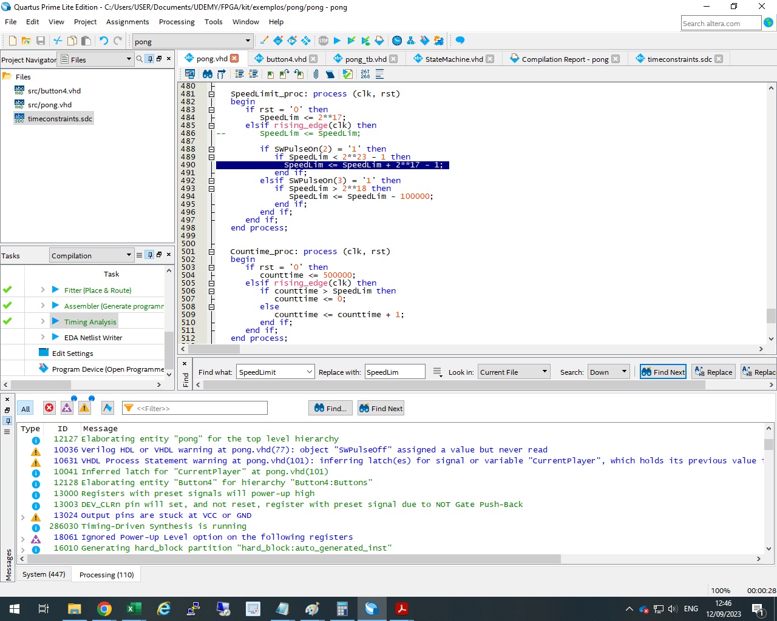Open the Assignments menu
777x621 pixels.
[x=127, y=22]
